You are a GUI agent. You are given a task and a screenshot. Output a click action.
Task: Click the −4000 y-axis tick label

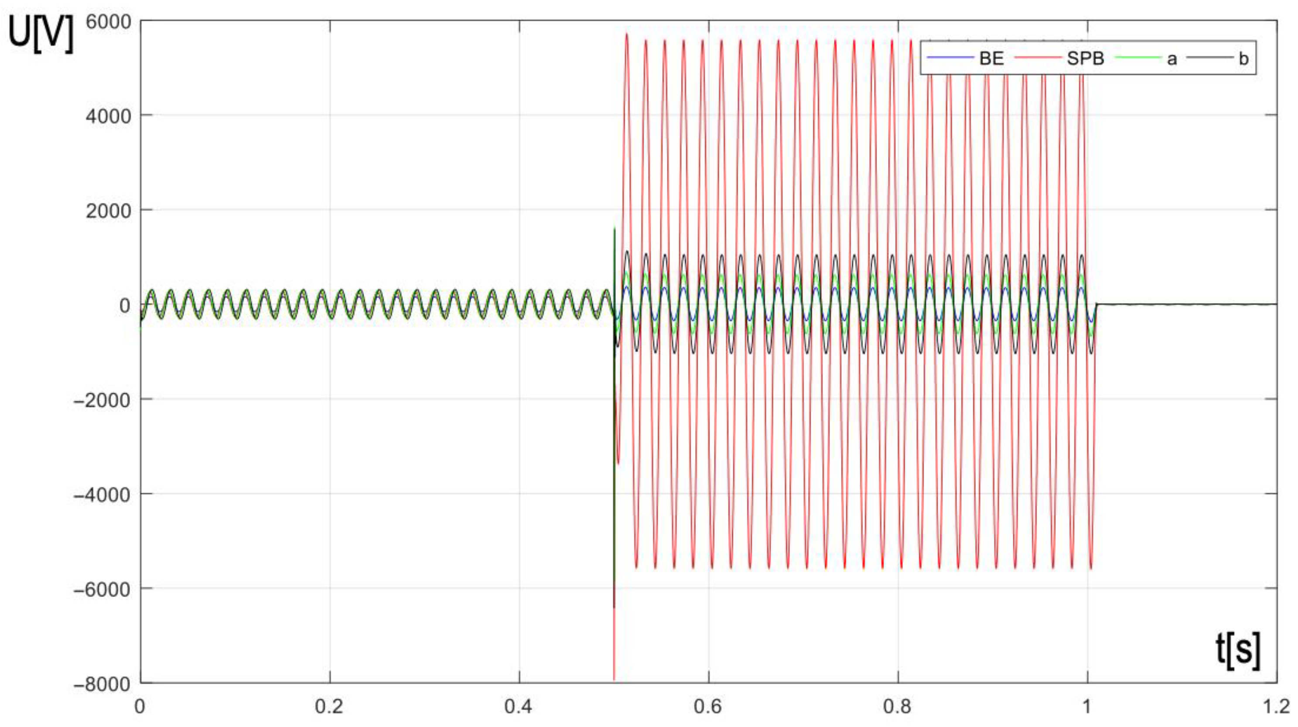(102, 495)
